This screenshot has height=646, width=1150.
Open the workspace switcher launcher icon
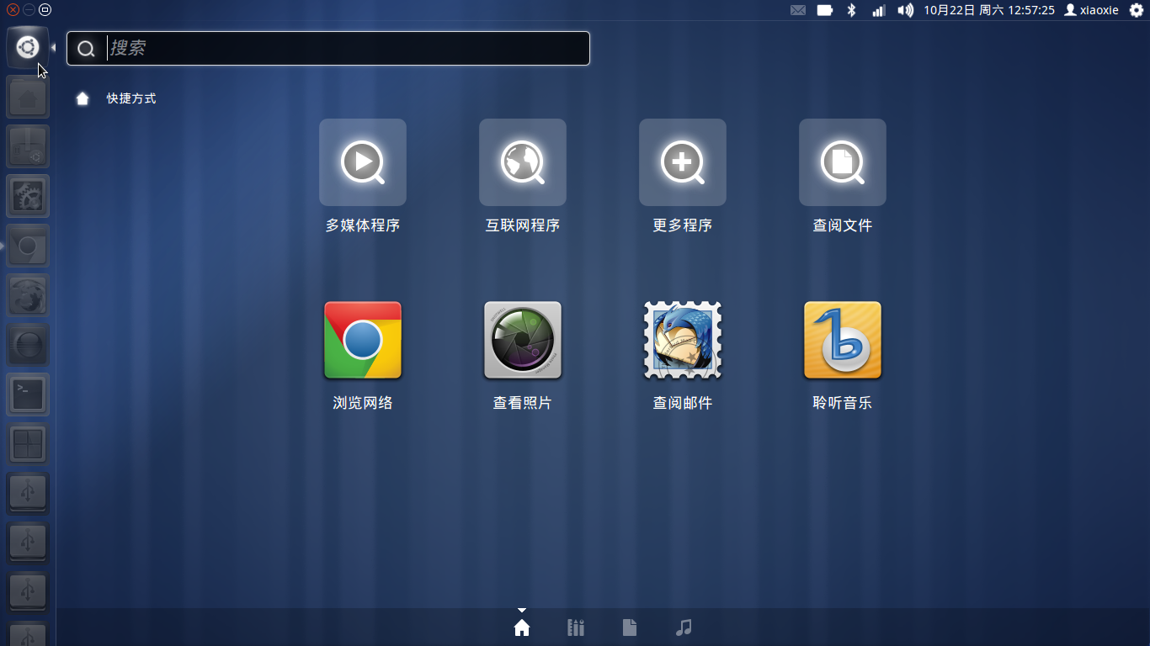coord(28,444)
